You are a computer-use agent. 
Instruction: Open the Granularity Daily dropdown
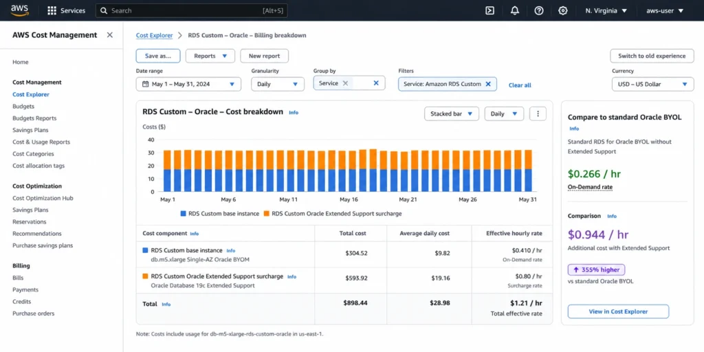pyautogui.click(x=278, y=84)
